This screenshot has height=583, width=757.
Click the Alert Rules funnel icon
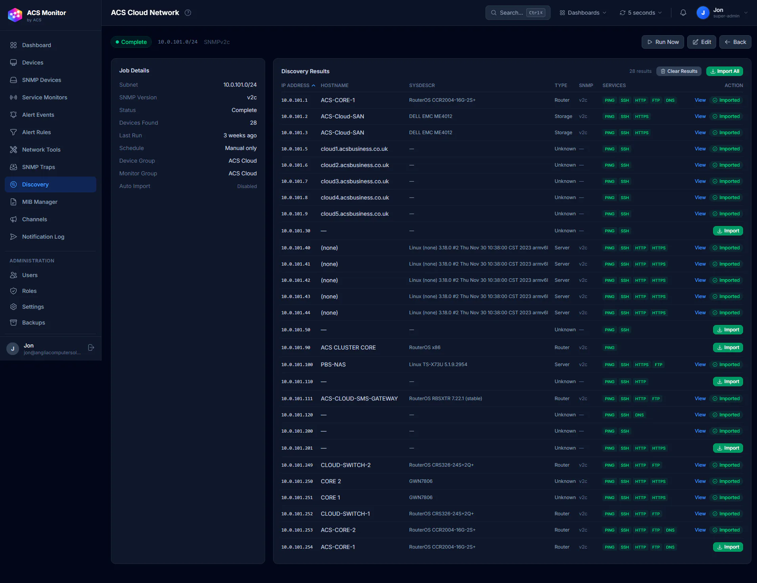tap(13, 132)
